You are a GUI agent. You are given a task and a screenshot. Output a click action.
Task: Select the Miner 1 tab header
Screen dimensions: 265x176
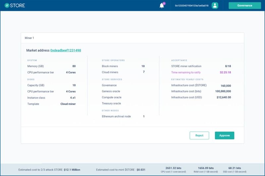[x=29, y=38]
